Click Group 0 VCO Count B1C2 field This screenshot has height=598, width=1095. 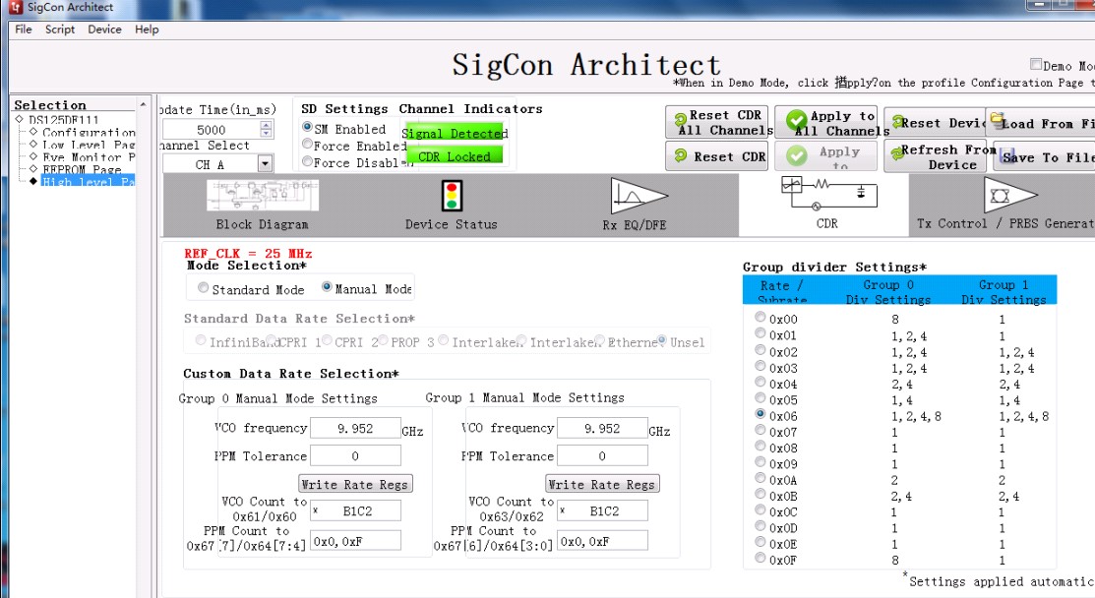(x=355, y=510)
